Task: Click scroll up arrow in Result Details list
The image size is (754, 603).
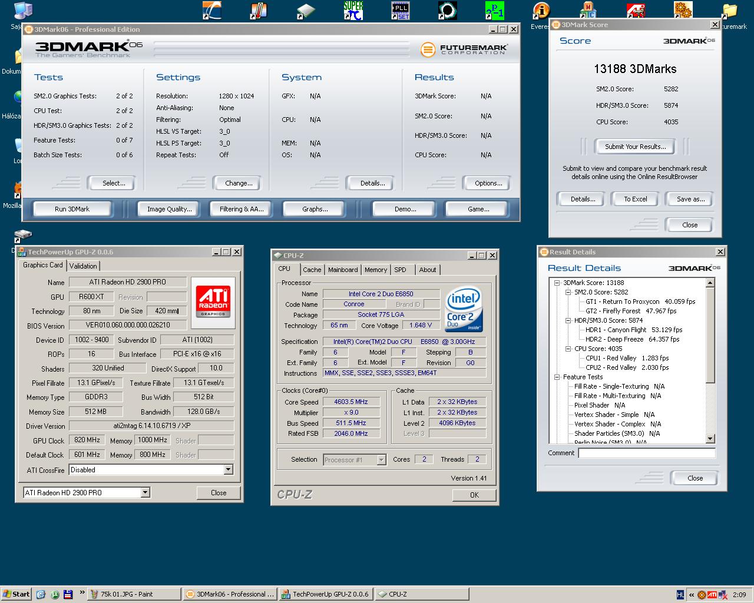Action: [710, 283]
